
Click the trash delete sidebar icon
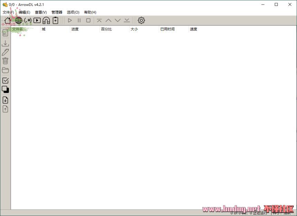5,61
